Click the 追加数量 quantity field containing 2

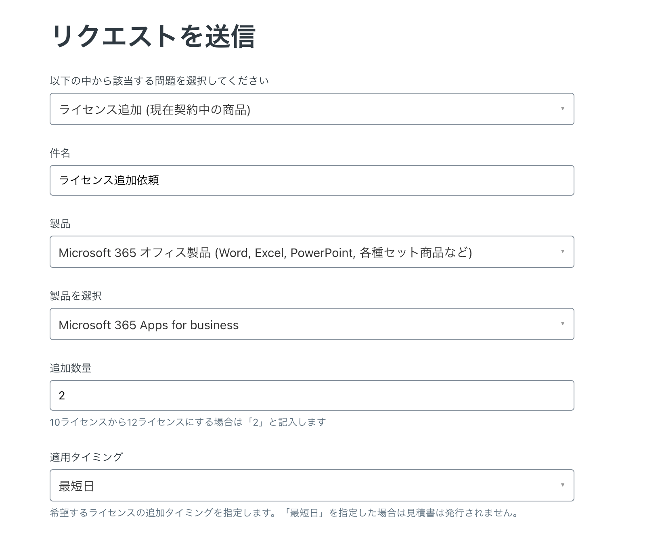pyautogui.click(x=312, y=395)
